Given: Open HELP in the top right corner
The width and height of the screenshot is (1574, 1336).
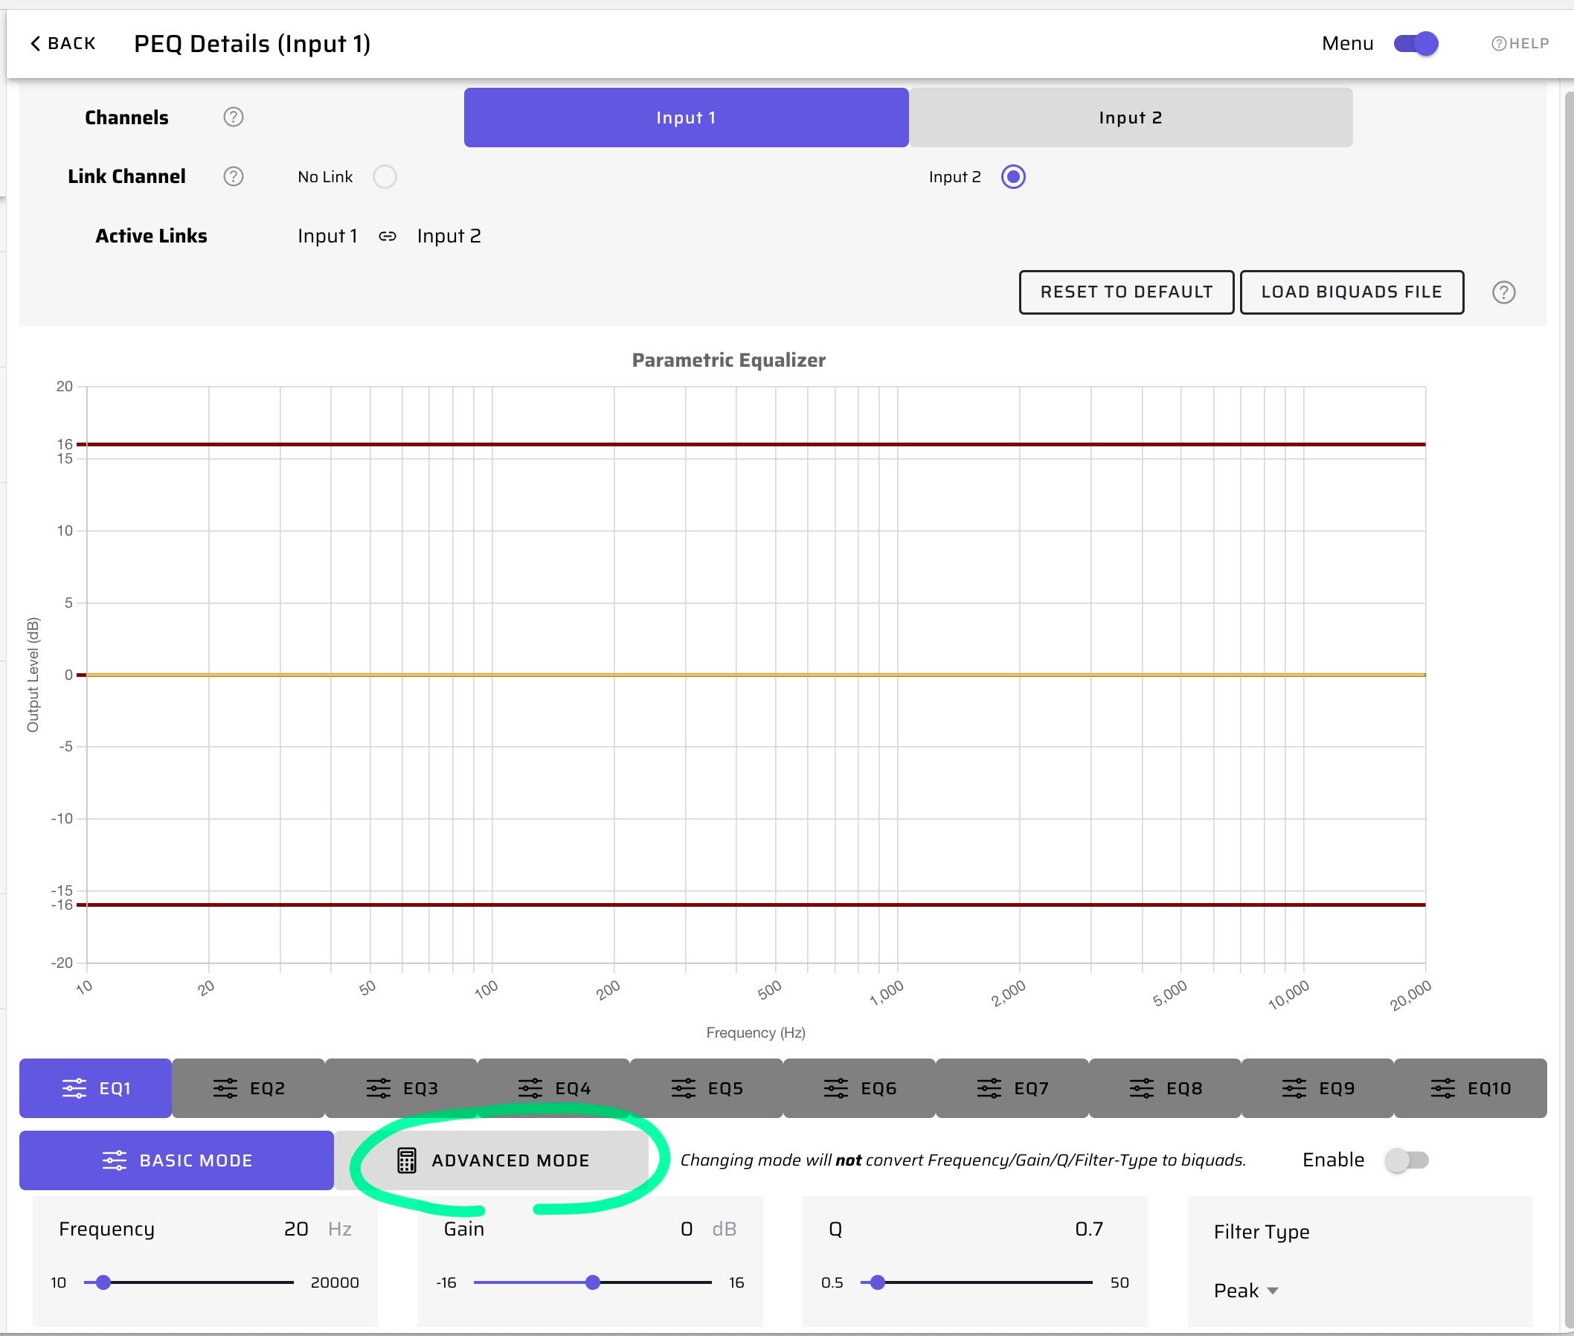Looking at the screenshot, I should tap(1520, 43).
